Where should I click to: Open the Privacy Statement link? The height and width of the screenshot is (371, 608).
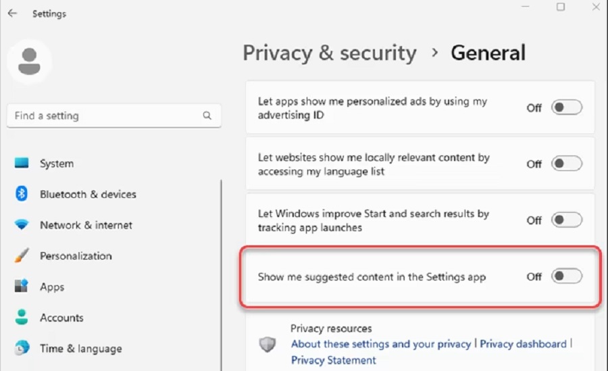pyautogui.click(x=334, y=360)
